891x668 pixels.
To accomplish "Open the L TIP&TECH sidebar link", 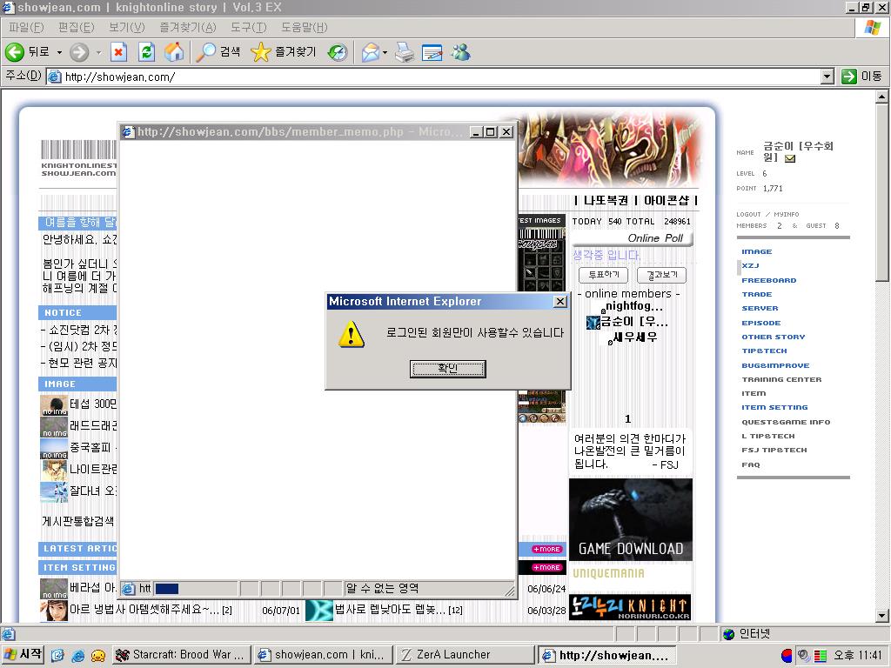I will pos(768,437).
